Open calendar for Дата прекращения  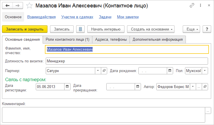pos(138,87)
